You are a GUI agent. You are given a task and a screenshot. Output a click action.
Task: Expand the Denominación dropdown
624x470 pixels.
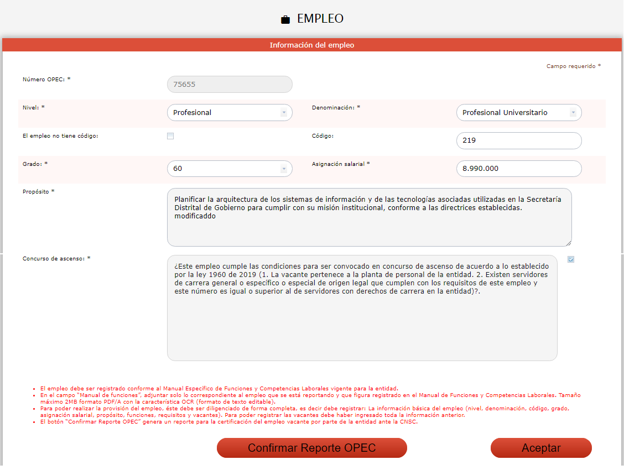click(x=518, y=113)
